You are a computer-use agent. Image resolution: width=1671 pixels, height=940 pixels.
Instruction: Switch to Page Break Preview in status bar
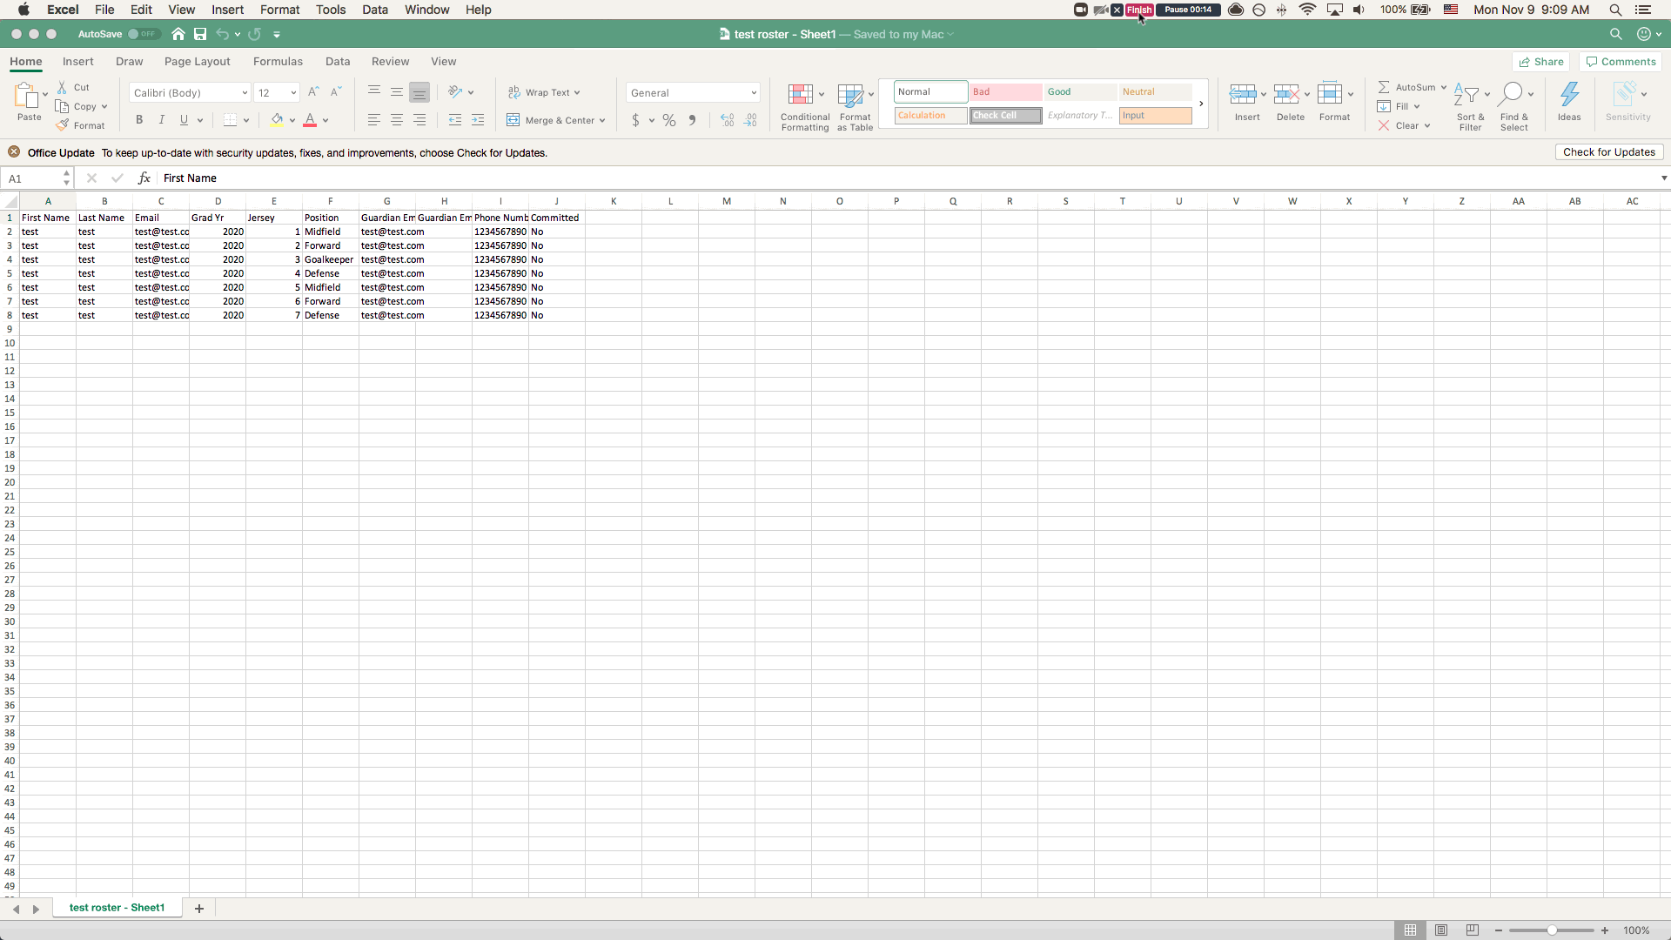pos(1472,930)
